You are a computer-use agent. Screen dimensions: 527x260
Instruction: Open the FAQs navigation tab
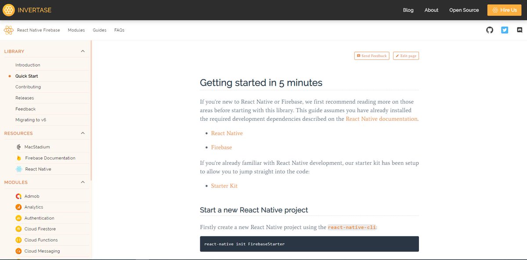click(x=119, y=30)
